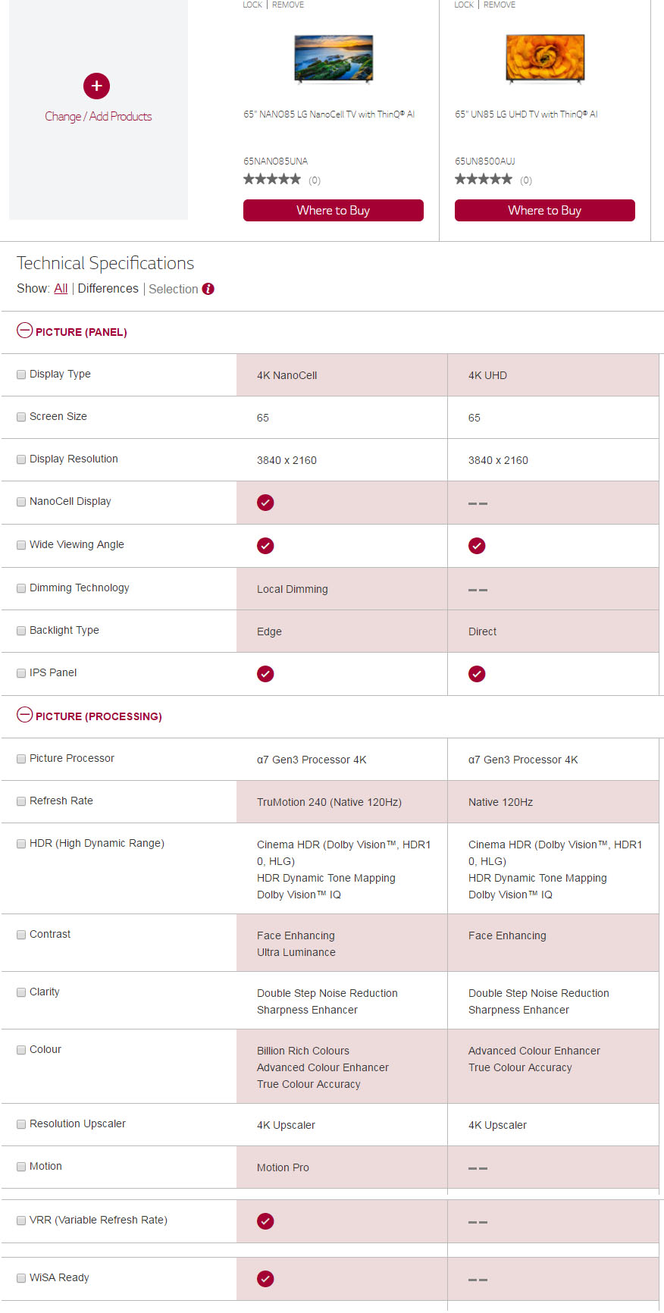Image resolution: width=664 pixels, height=1313 pixels.
Task: Click the Selection info icon
Action: click(208, 289)
